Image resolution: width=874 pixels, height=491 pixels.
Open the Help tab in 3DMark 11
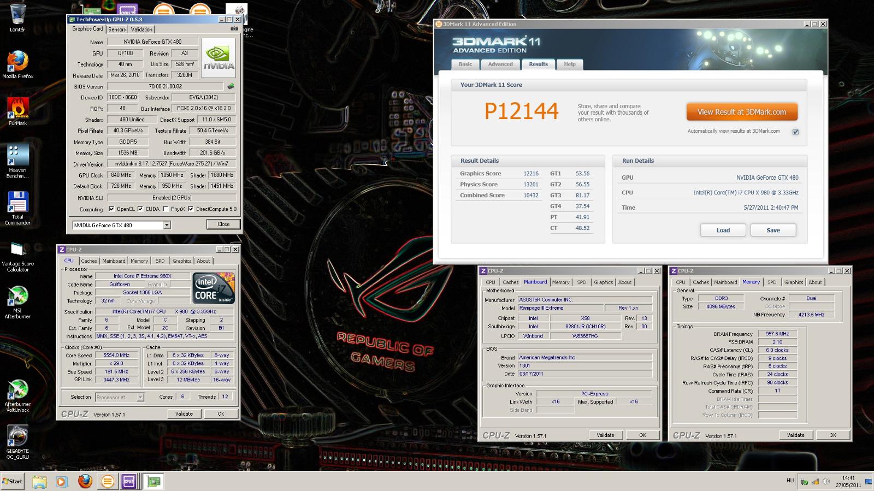(x=570, y=64)
